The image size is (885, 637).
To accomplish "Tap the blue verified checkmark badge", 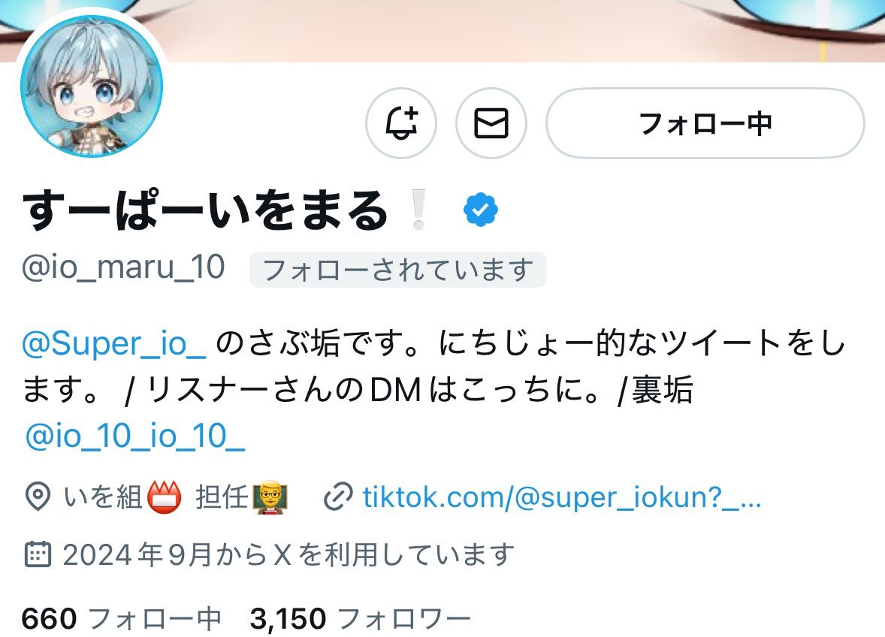I will point(480,210).
